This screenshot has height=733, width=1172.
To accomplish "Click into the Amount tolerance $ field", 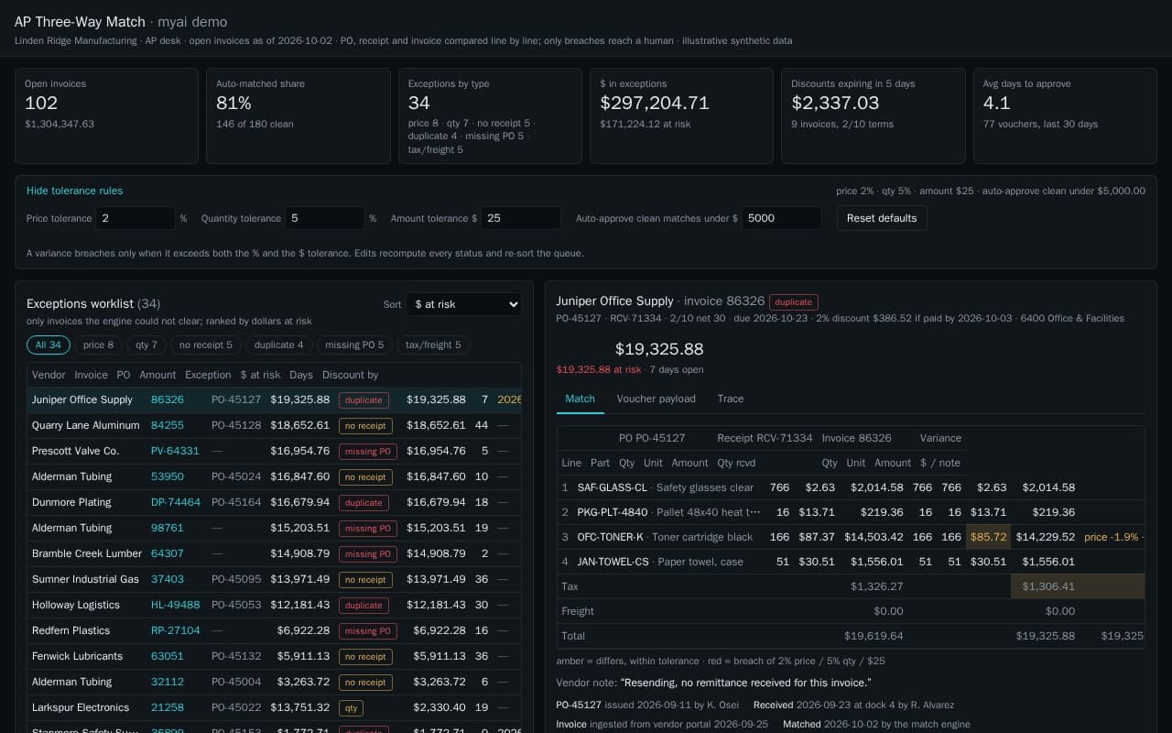I will click(521, 218).
